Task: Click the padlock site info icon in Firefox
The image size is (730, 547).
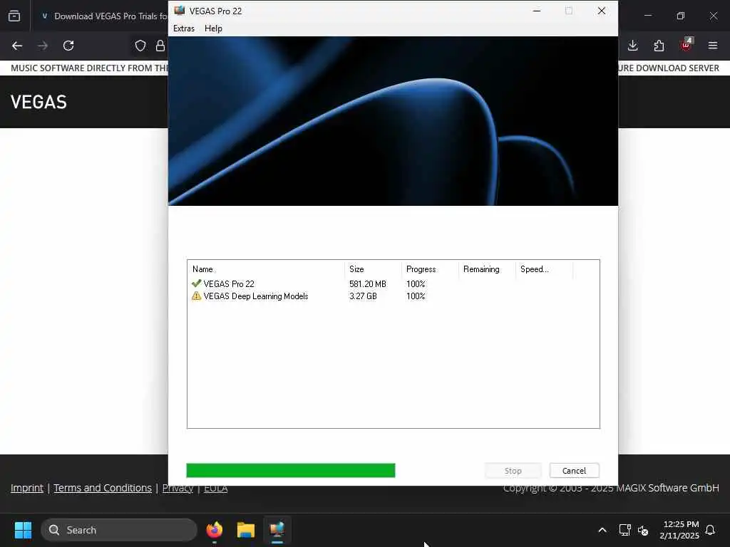Action: point(160,46)
